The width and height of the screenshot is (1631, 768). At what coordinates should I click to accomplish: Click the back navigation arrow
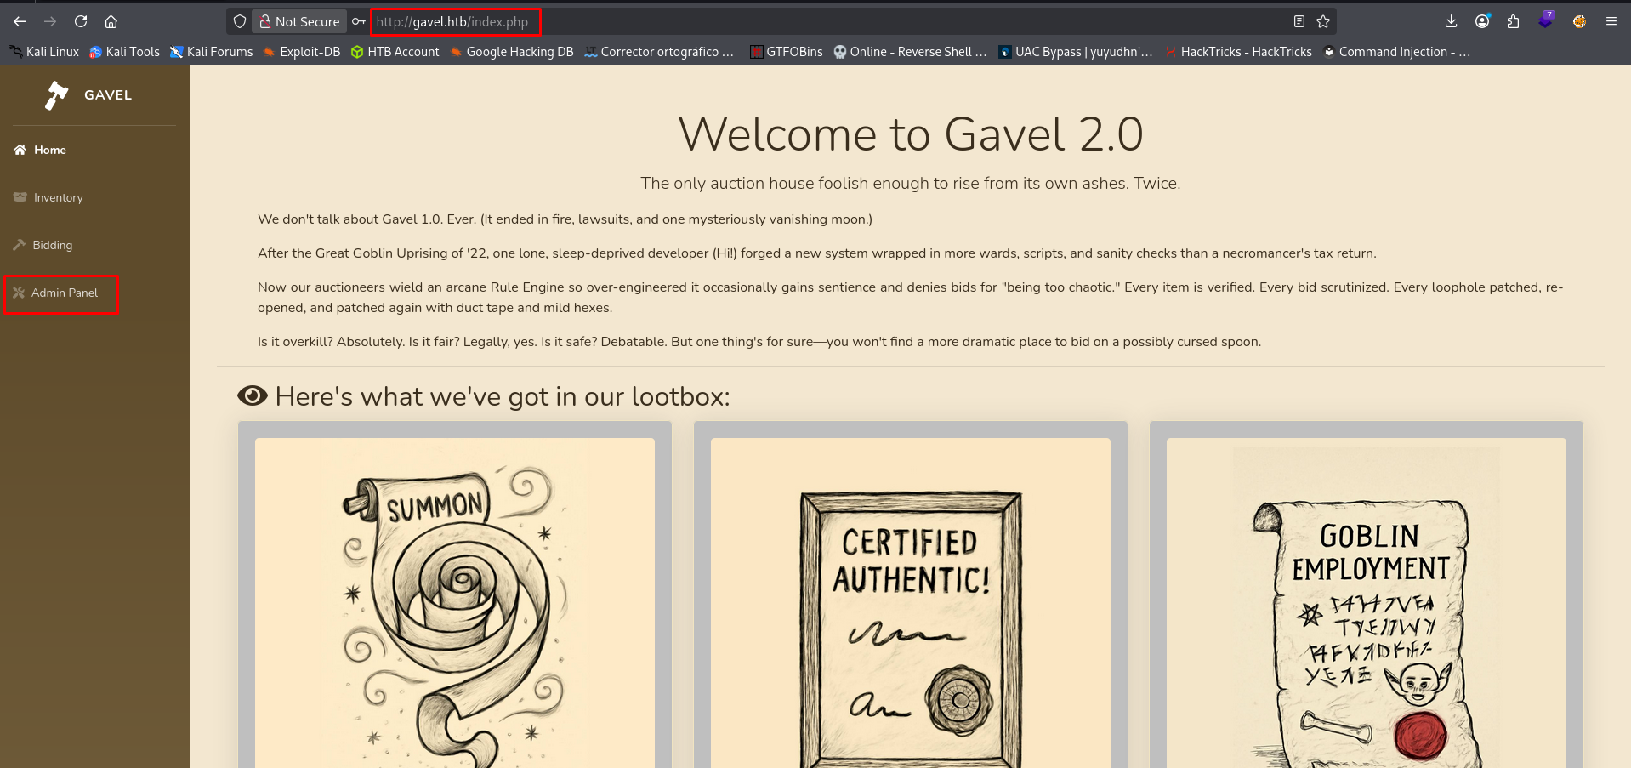pyautogui.click(x=20, y=21)
